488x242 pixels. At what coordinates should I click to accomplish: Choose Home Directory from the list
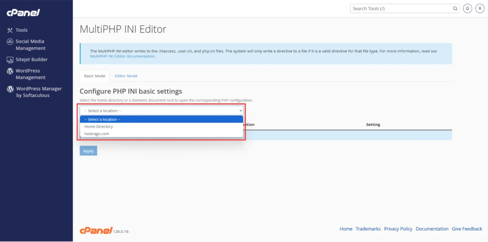161,126
